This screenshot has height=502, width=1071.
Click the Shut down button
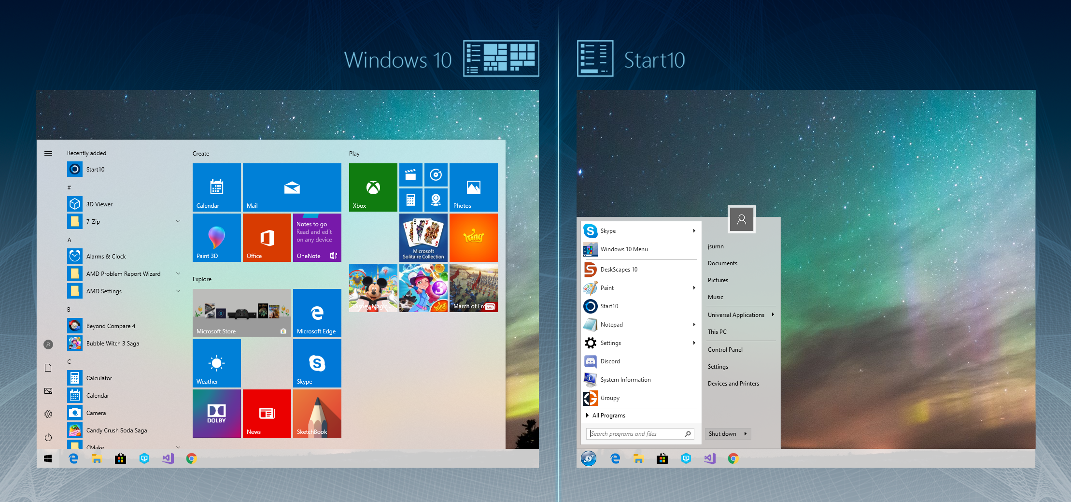pyautogui.click(x=721, y=433)
